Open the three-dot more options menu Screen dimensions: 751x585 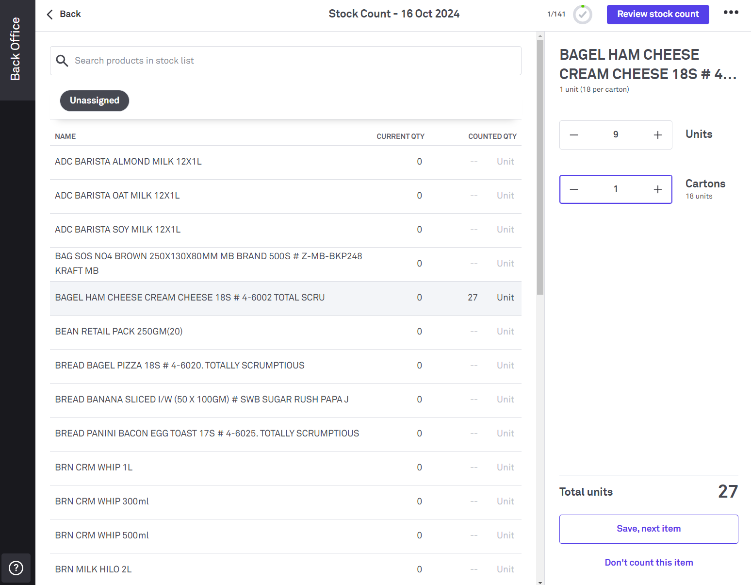pos(731,13)
